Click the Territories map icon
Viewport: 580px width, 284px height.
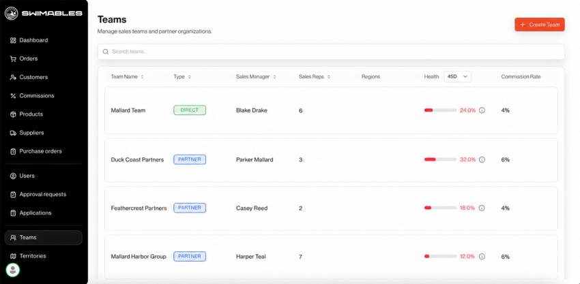[13, 256]
